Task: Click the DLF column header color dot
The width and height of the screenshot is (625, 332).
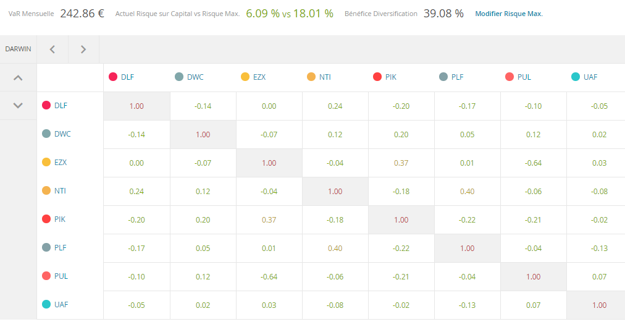Action: (x=113, y=77)
